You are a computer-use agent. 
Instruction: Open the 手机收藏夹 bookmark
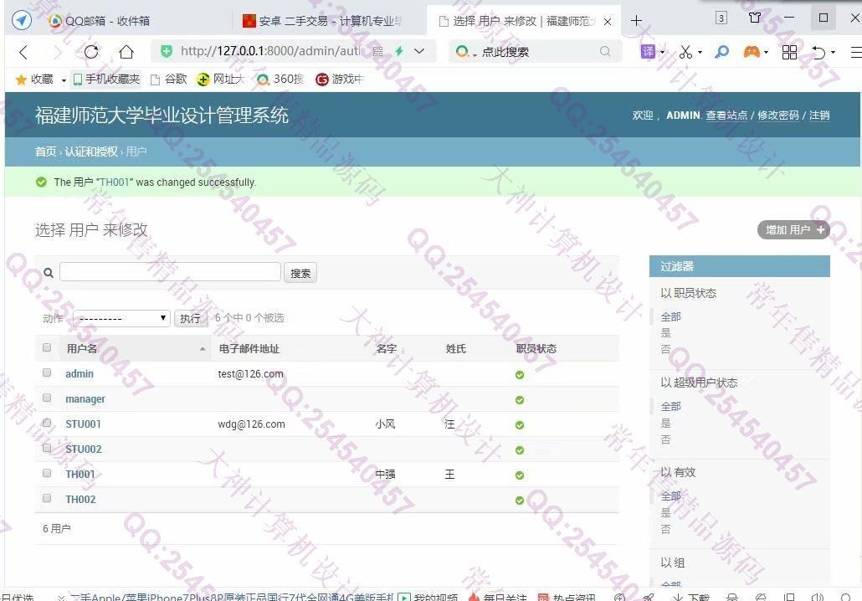(x=106, y=80)
